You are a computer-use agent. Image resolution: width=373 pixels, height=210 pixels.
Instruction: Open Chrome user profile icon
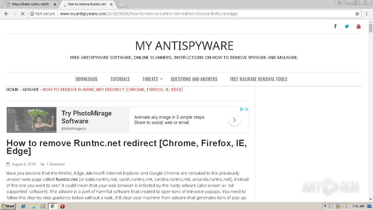click(x=339, y=2)
